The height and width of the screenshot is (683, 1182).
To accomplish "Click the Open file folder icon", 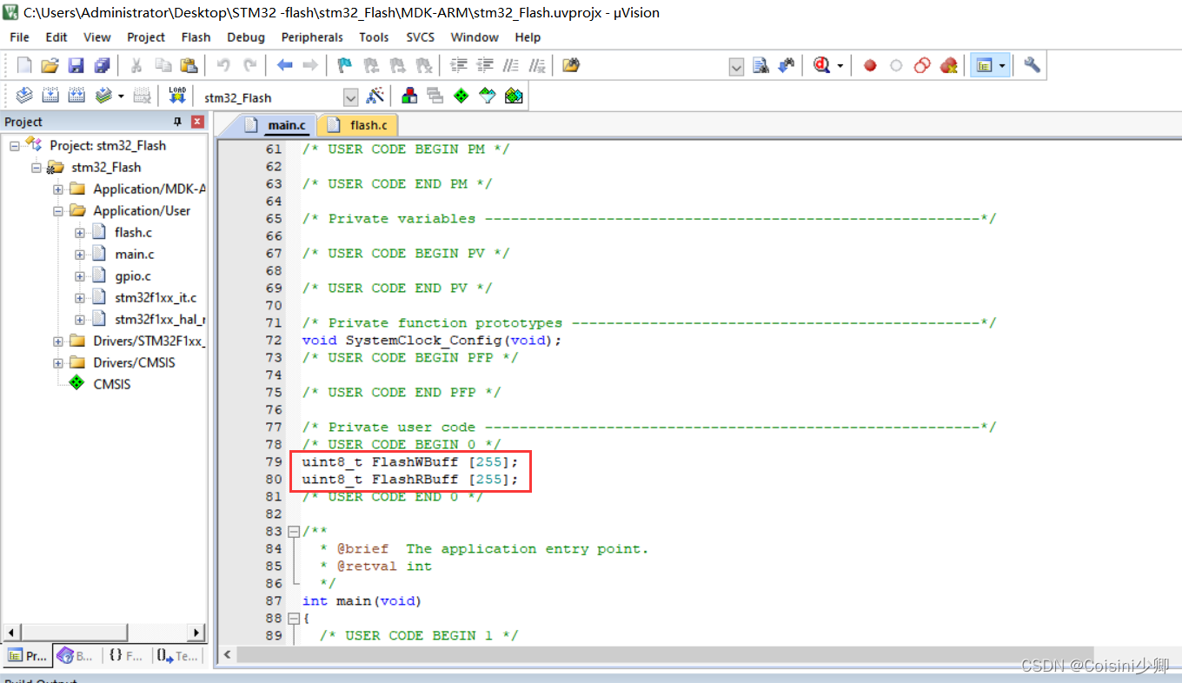I will point(50,65).
